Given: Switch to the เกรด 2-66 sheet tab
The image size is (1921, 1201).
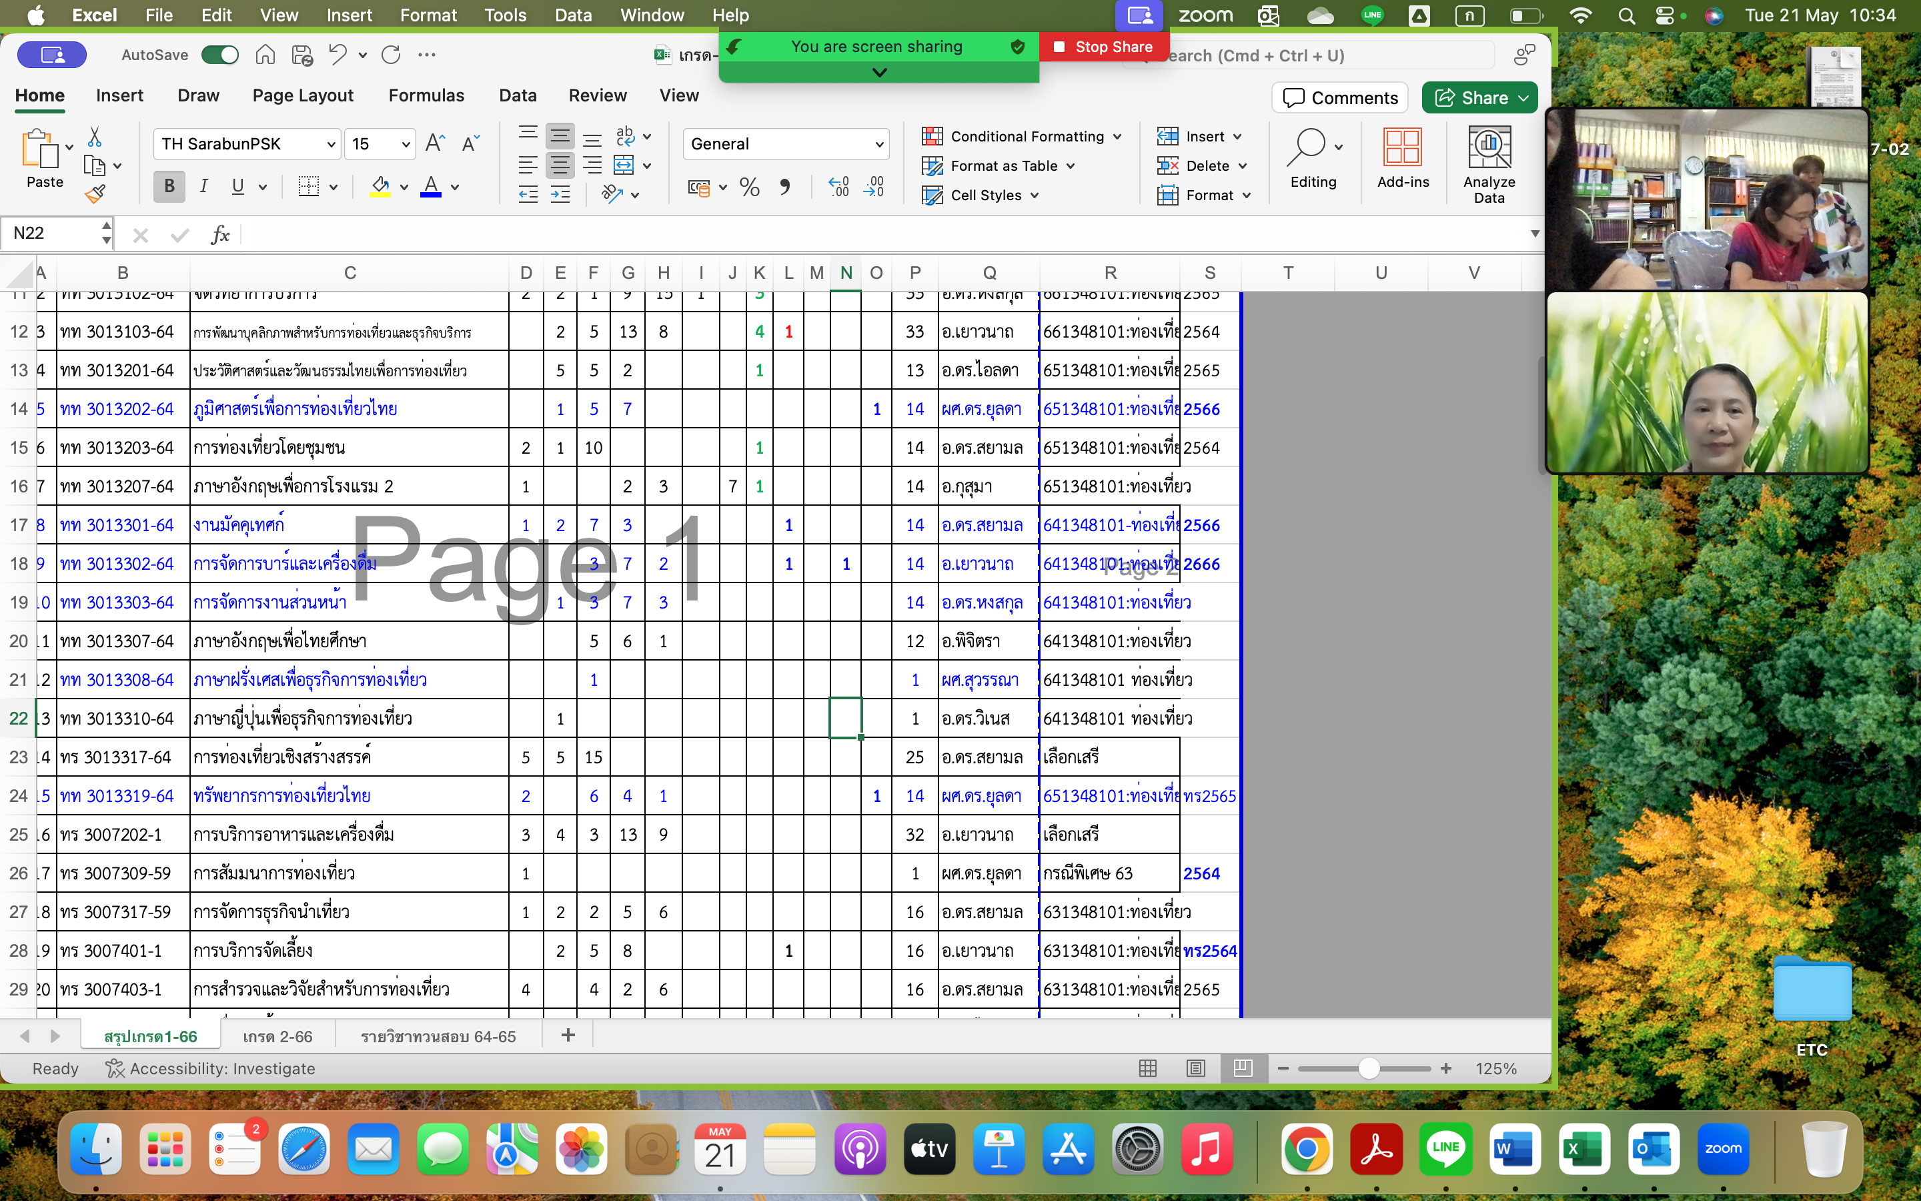Looking at the screenshot, I should click(277, 1036).
